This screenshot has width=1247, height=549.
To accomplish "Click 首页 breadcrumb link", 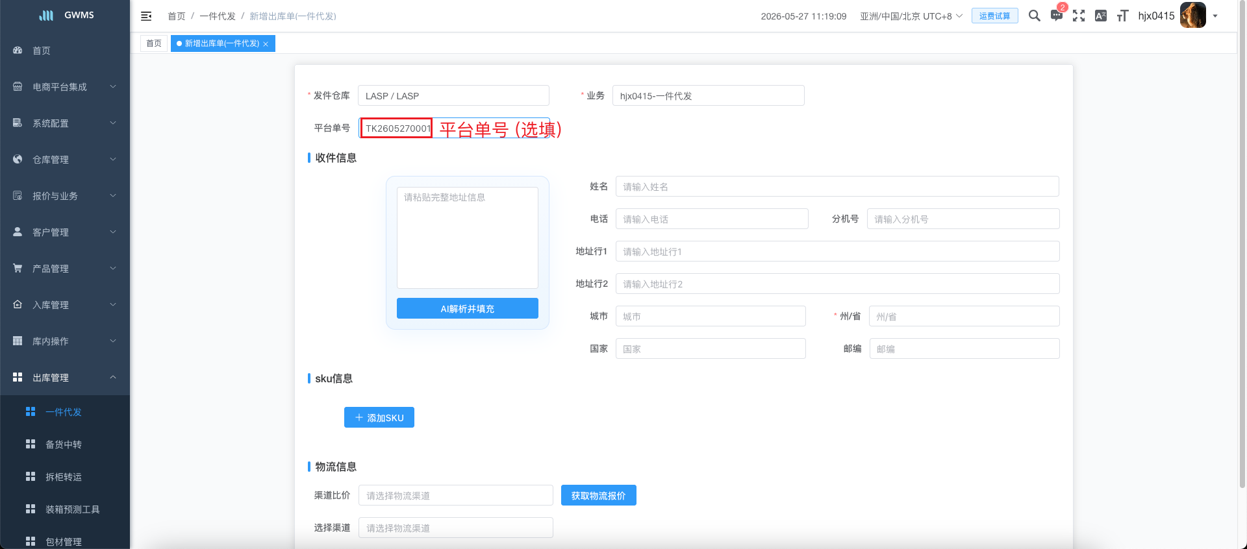I will coord(177,16).
